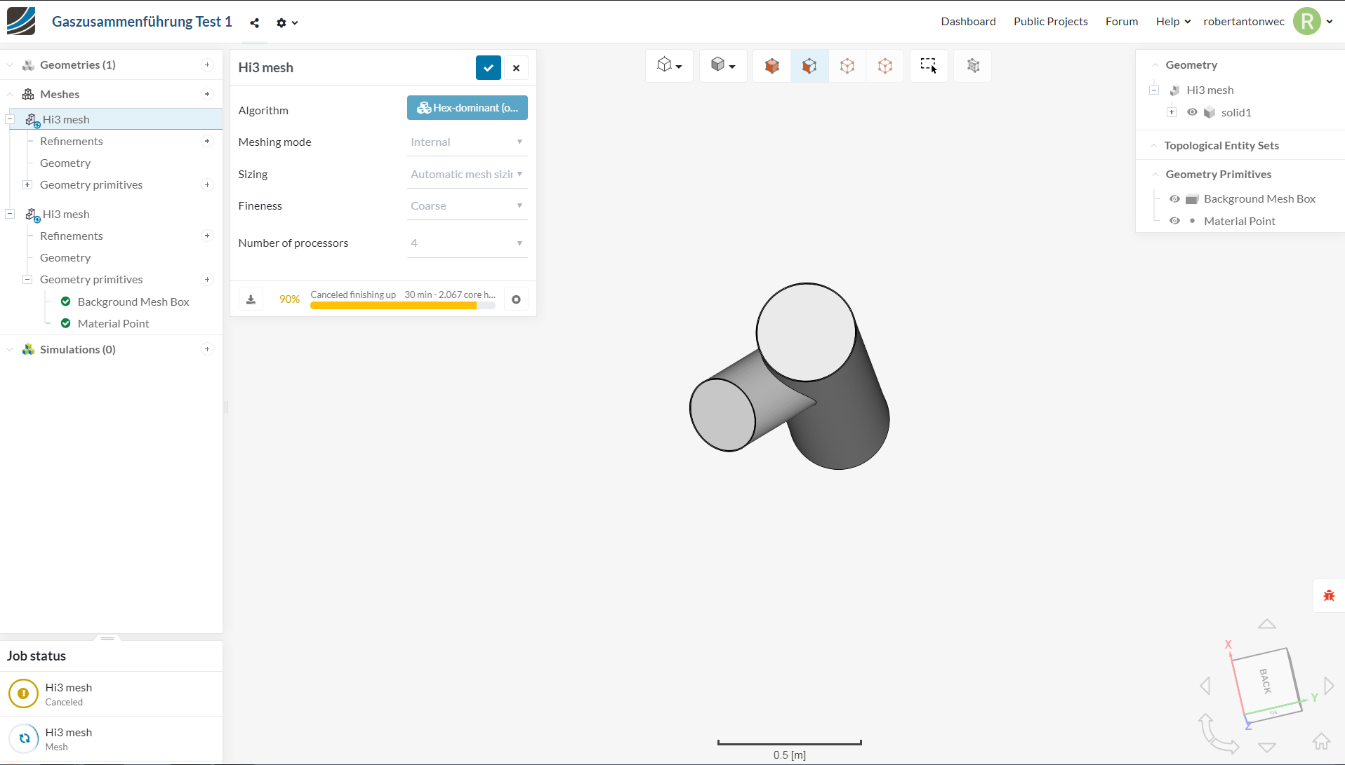This screenshot has height=765, width=1345.
Task: Select Geometry under the first Hi3 mesh
Action: coord(65,163)
